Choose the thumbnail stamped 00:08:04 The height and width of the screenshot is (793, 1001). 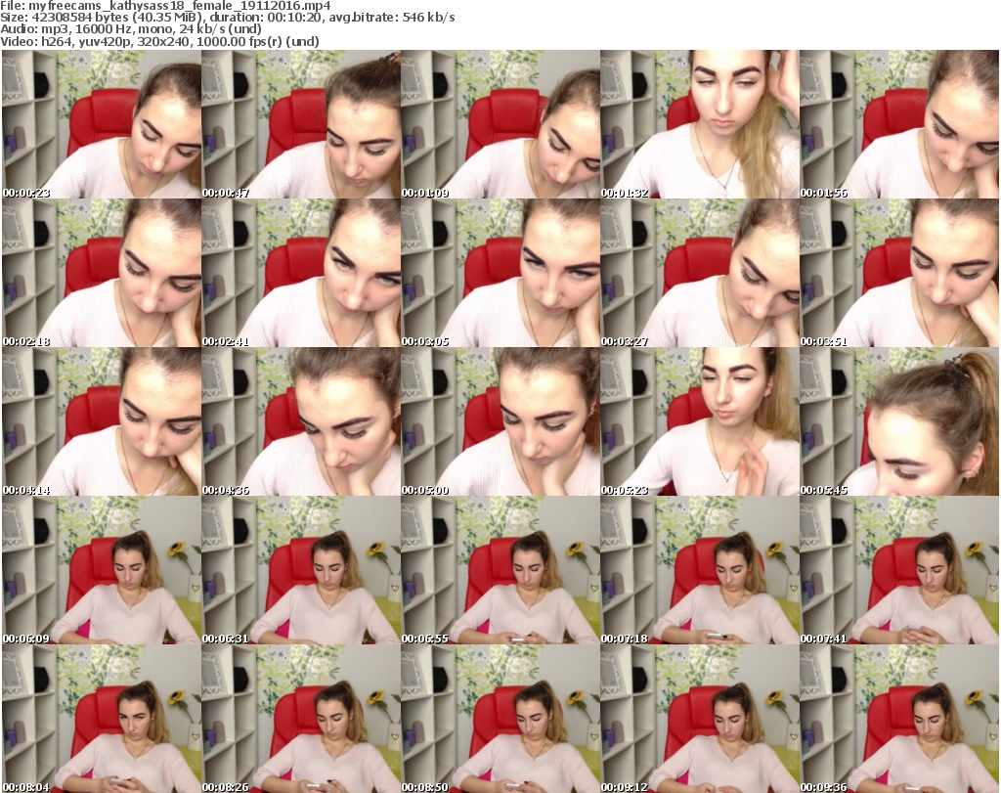coord(102,719)
